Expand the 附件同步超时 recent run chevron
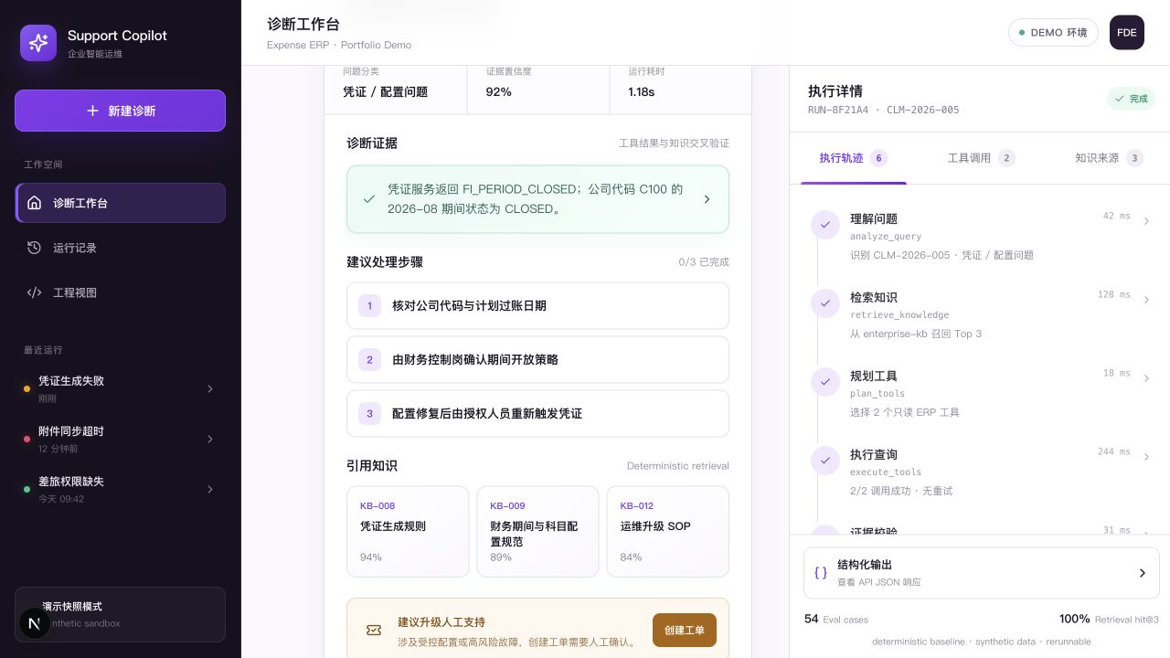 [x=210, y=440]
